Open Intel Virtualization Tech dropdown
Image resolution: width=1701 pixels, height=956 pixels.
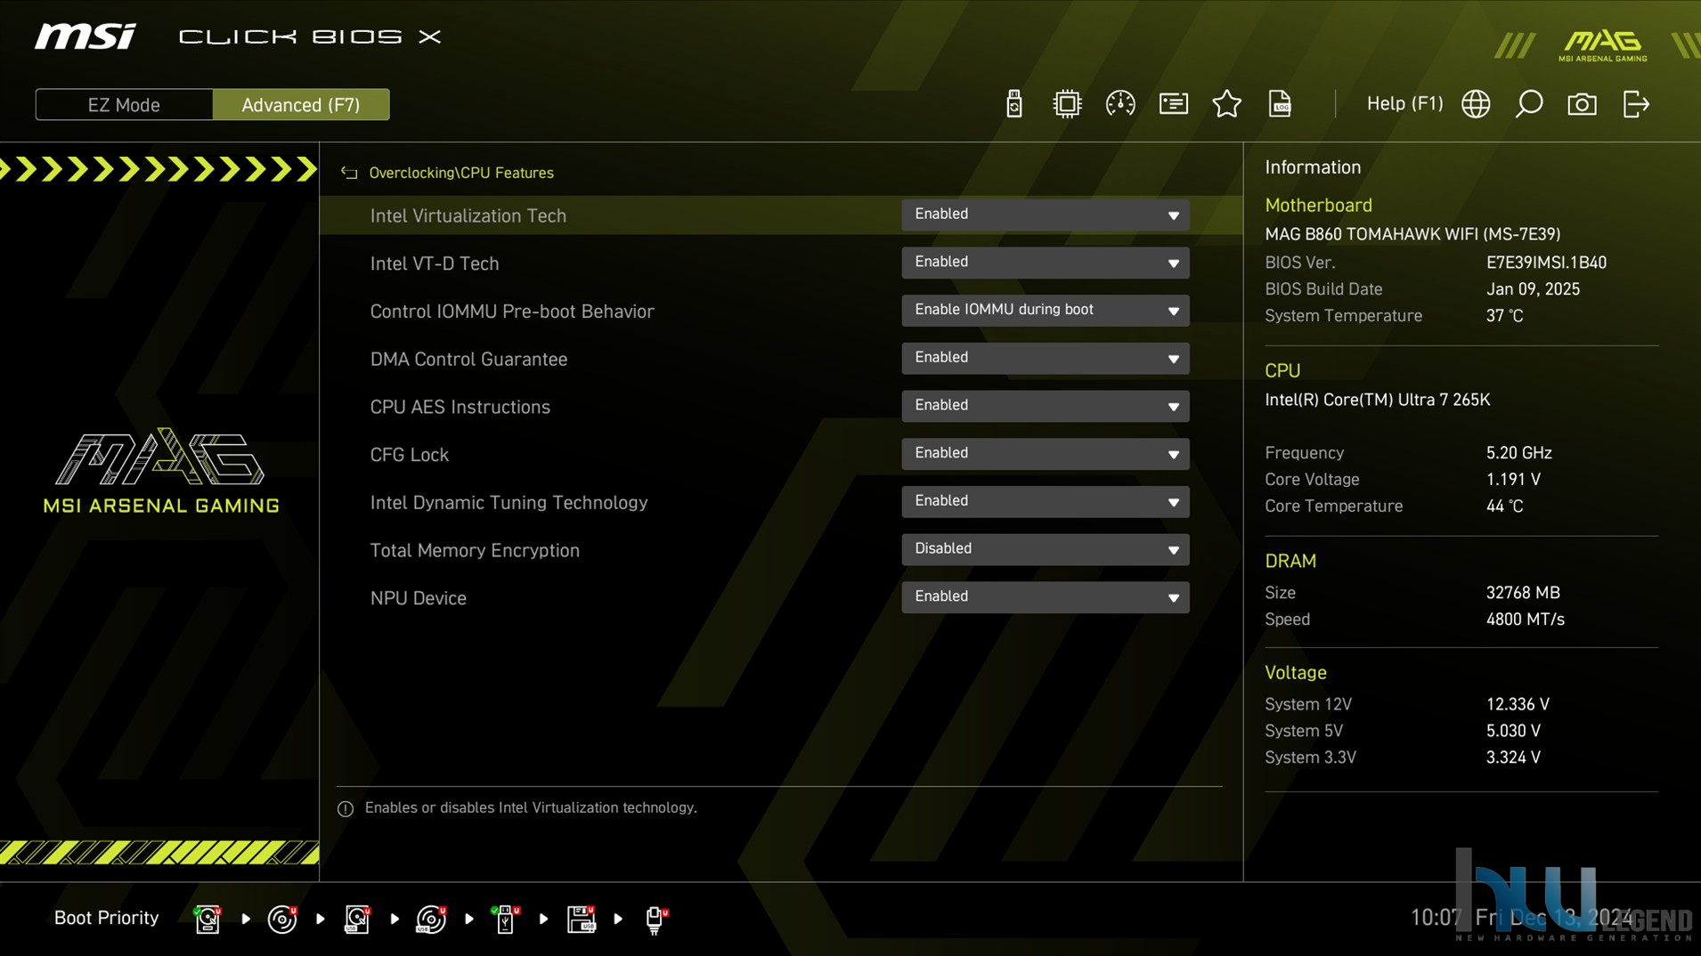1045,215
